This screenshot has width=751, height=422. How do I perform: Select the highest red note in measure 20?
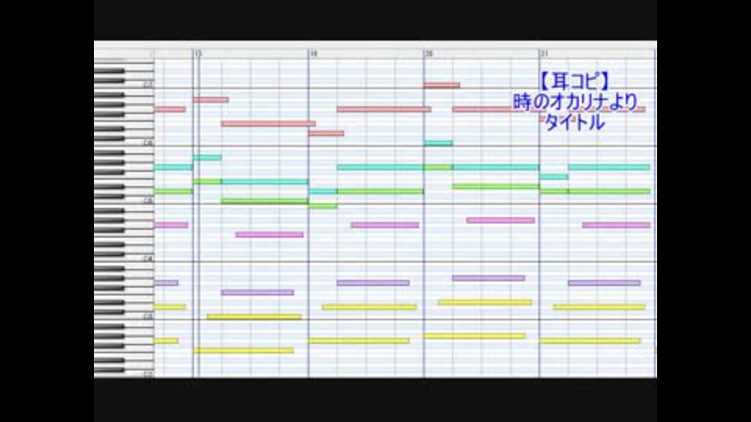[441, 85]
